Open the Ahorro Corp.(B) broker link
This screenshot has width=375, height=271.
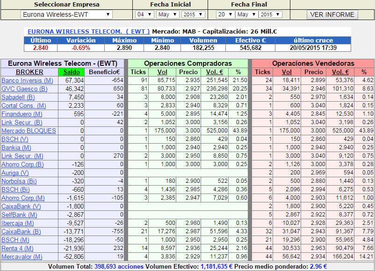pos(22,164)
